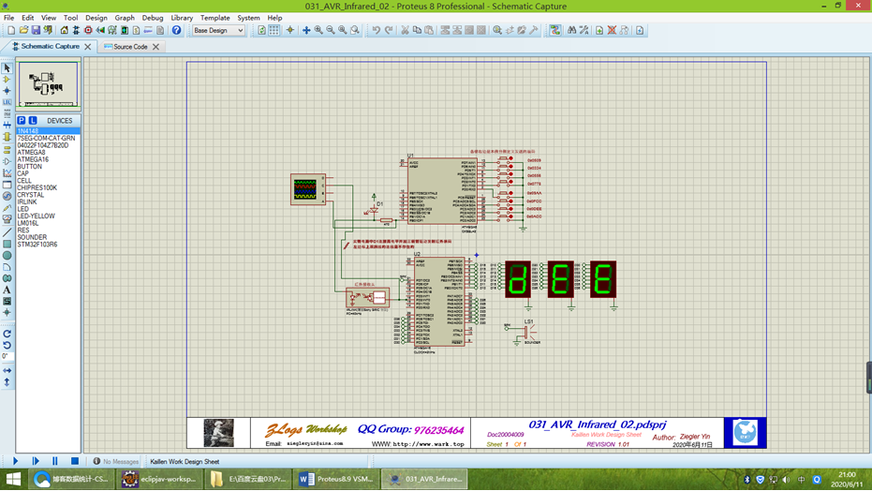Viewport: 872px width, 491px height.
Task: Open the Base Design dropdown
Action: pyautogui.click(x=217, y=30)
